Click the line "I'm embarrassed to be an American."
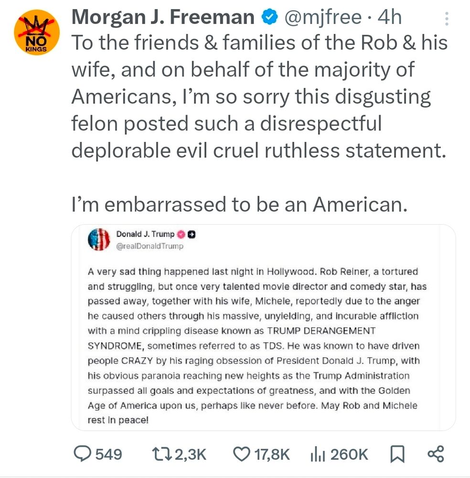 pyautogui.click(x=239, y=204)
